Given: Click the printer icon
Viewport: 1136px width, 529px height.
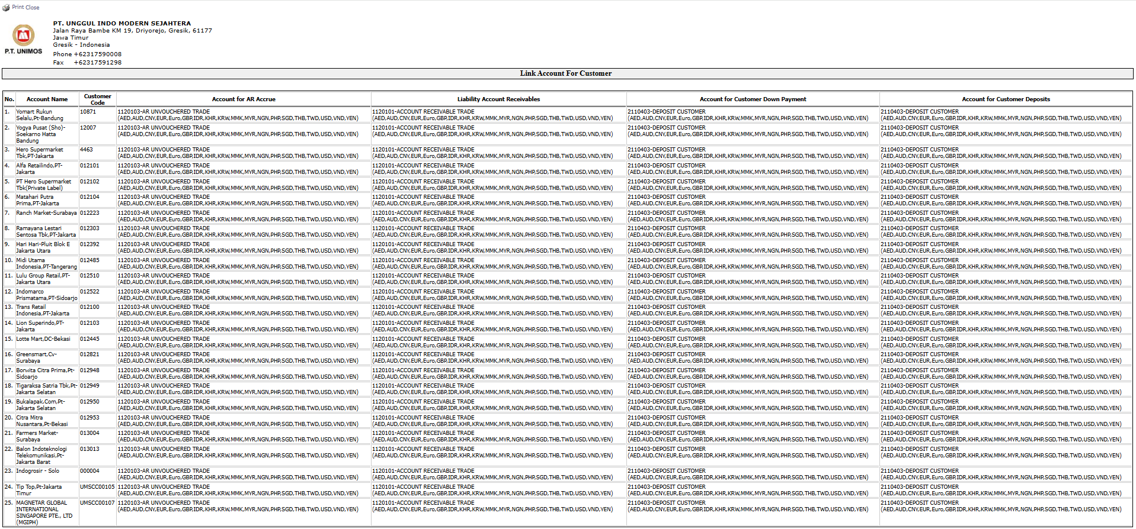Looking at the screenshot, I should point(6,8).
